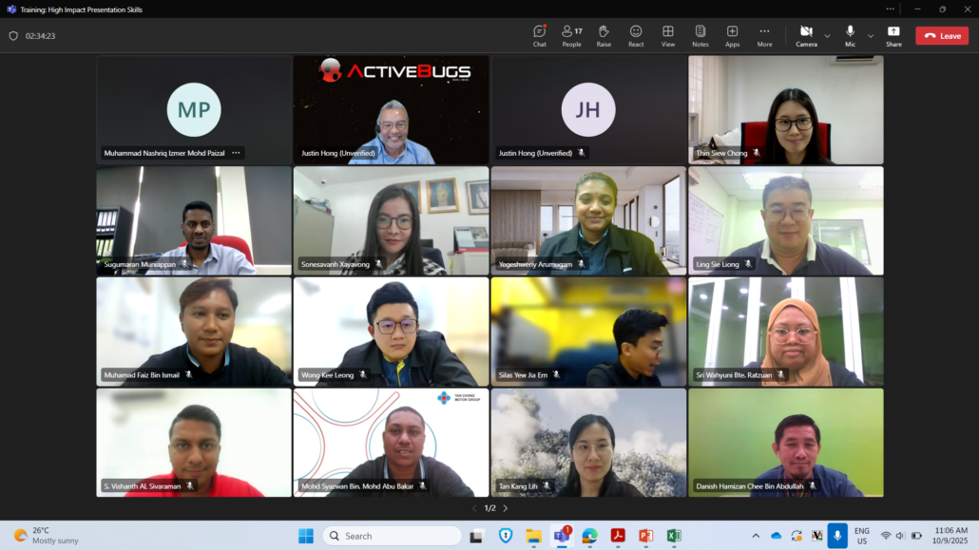Open the More actions menu
This screenshot has width=979, height=550.
764,35
